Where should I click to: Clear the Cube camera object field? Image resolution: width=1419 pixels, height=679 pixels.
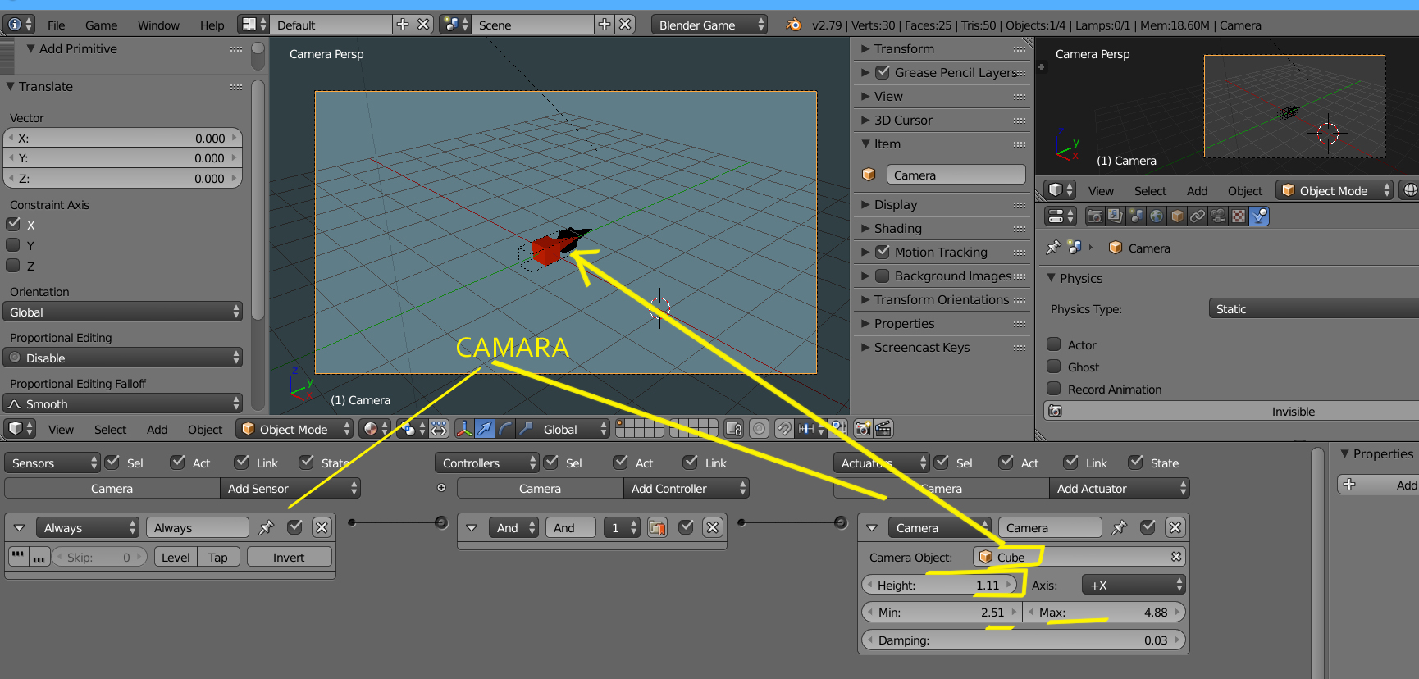[x=1176, y=557]
